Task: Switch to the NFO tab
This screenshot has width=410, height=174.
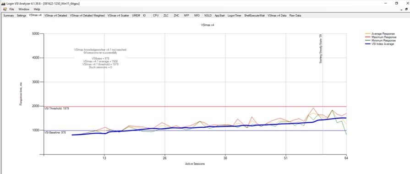Action: point(197,16)
